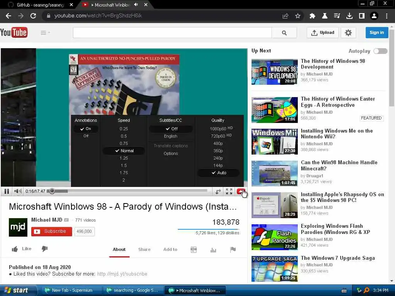
Task: Toggle the browser side panel icon
Action: (x=361, y=16)
